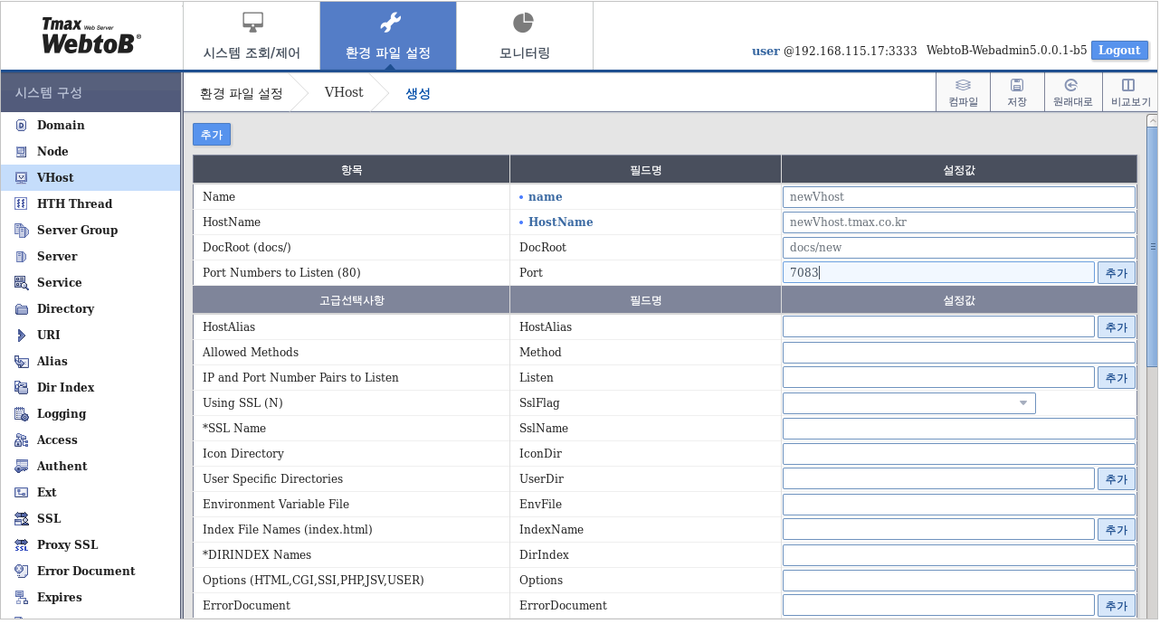1160x624 pixels.
Task: Click the Expires icon in sidebar
Action: [21, 598]
